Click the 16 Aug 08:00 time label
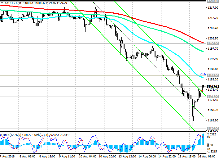Screen dimensions: 219x159 (207, 156)
